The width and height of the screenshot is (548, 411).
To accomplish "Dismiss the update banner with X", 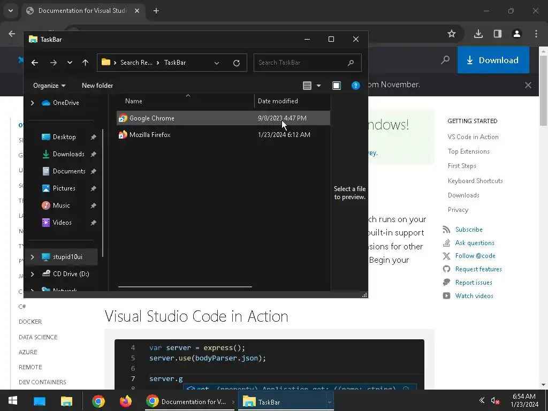I will pos(528,85).
